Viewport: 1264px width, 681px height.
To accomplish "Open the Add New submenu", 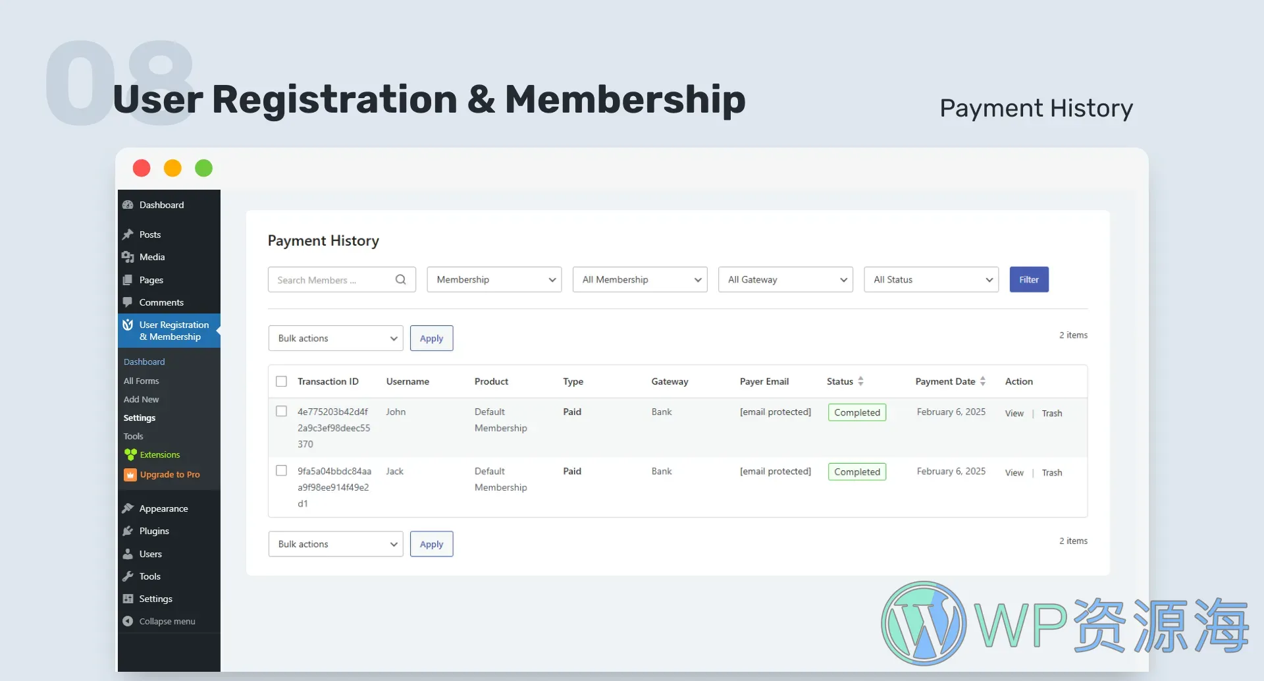I will [x=141, y=399].
